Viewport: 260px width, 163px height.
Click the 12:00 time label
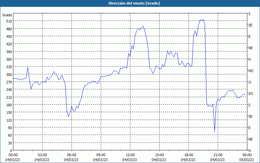point(130,155)
